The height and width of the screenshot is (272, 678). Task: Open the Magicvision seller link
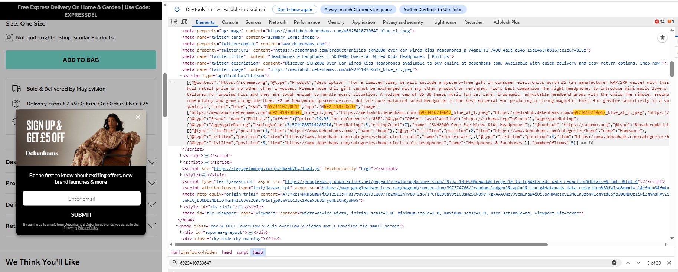click(x=91, y=89)
